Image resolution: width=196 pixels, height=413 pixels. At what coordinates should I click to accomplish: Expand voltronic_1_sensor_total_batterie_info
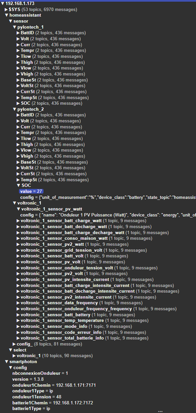pyautogui.click(x=18, y=338)
